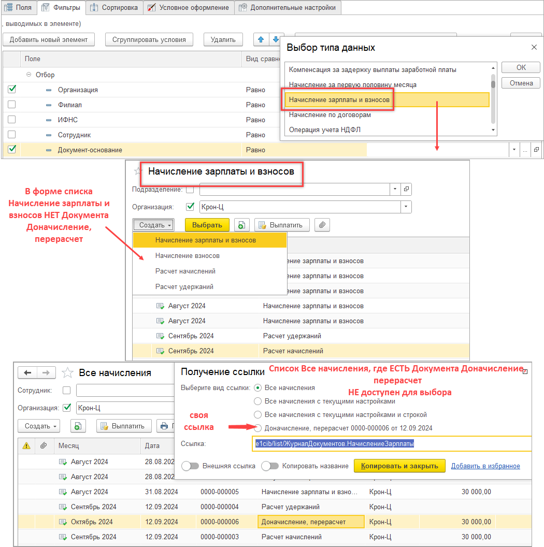The width and height of the screenshot is (544, 547).
Task: Click Добавить новый элемент button
Action: pyautogui.click(x=49, y=39)
